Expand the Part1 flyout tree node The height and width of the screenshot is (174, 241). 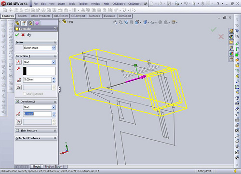point(60,21)
